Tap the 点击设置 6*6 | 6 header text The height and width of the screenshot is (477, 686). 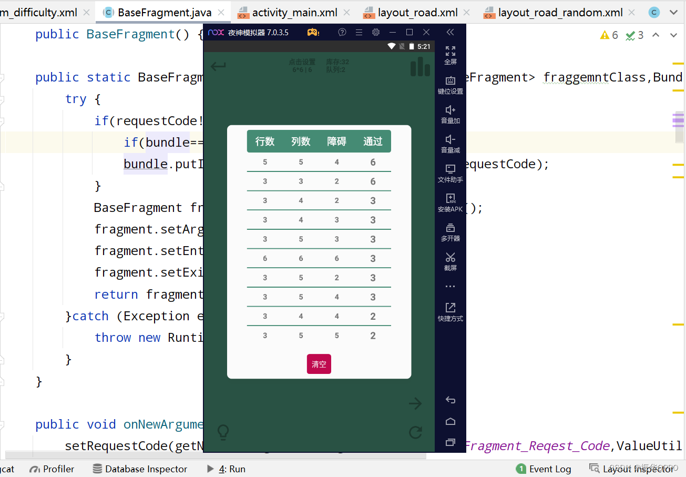(302, 66)
